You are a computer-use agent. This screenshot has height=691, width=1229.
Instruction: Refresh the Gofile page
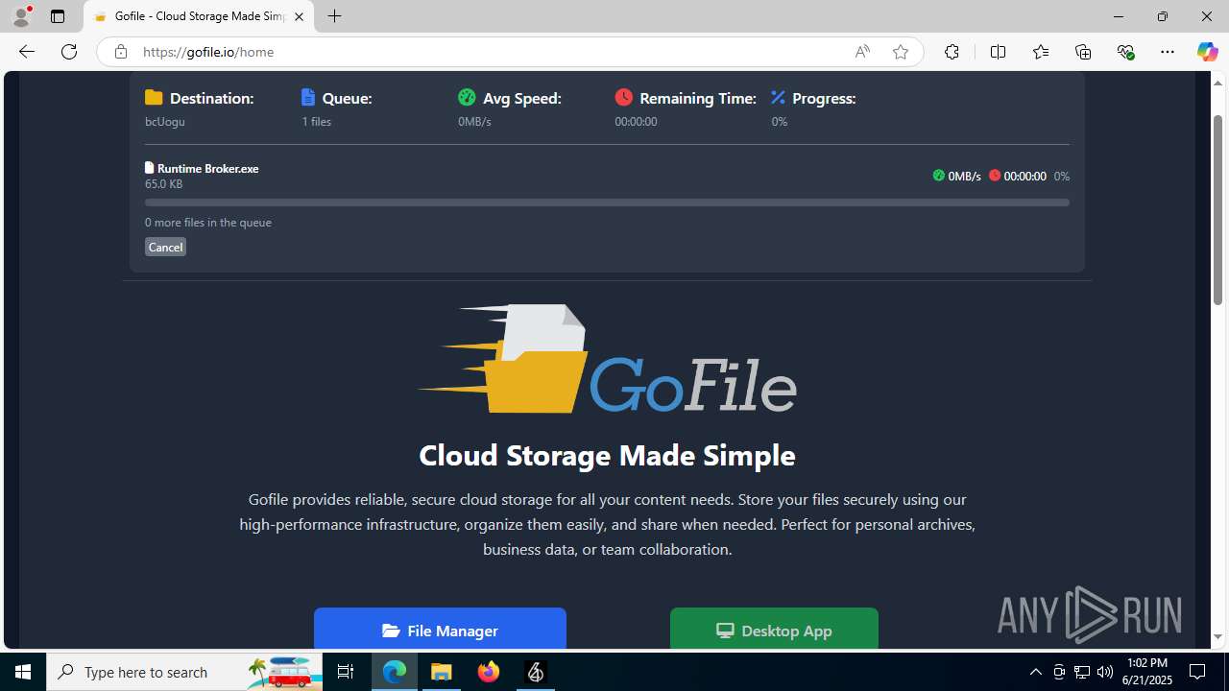pyautogui.click(x=69, y=52)
